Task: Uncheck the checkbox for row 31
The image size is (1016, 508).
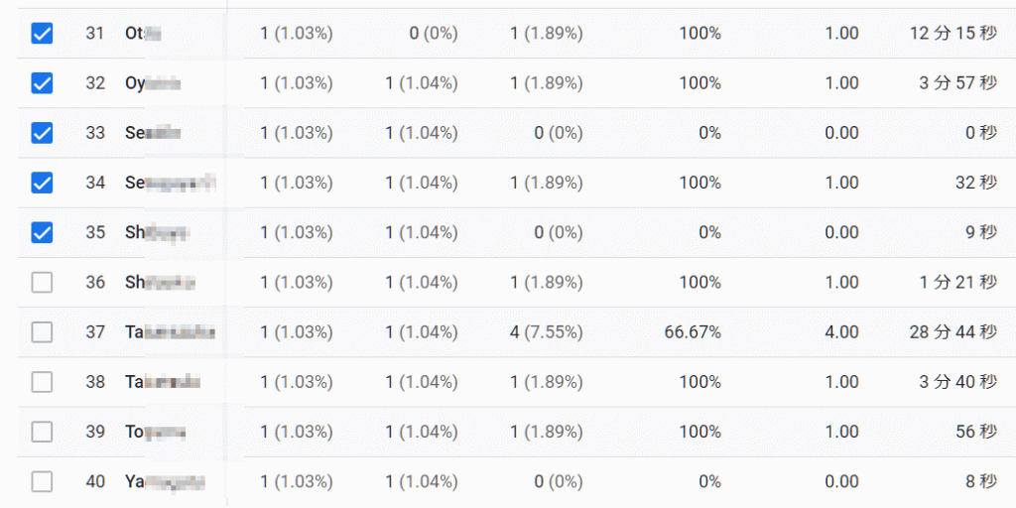Action: [42, 34]
